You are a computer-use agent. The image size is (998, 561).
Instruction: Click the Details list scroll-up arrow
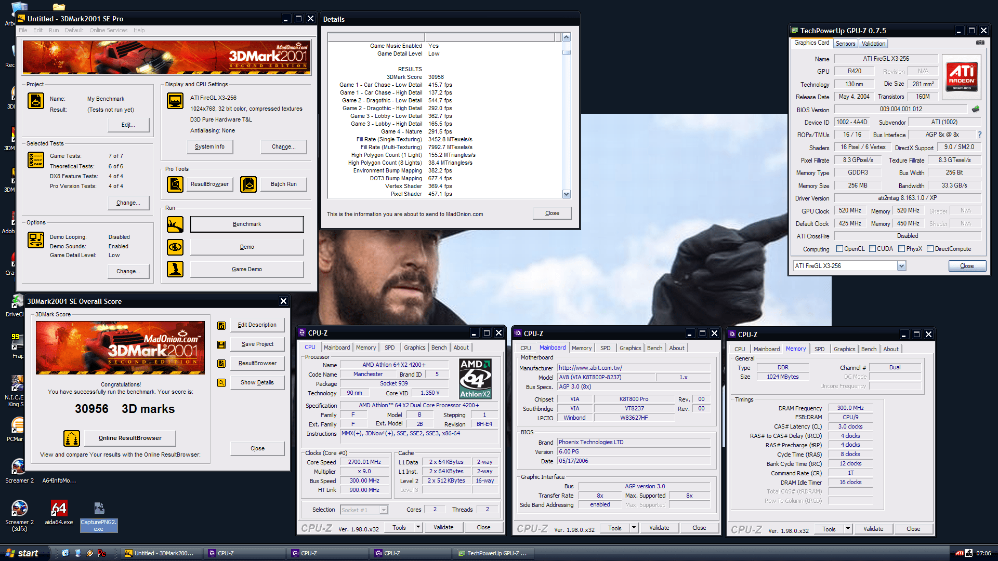click(x=567, y=37)
